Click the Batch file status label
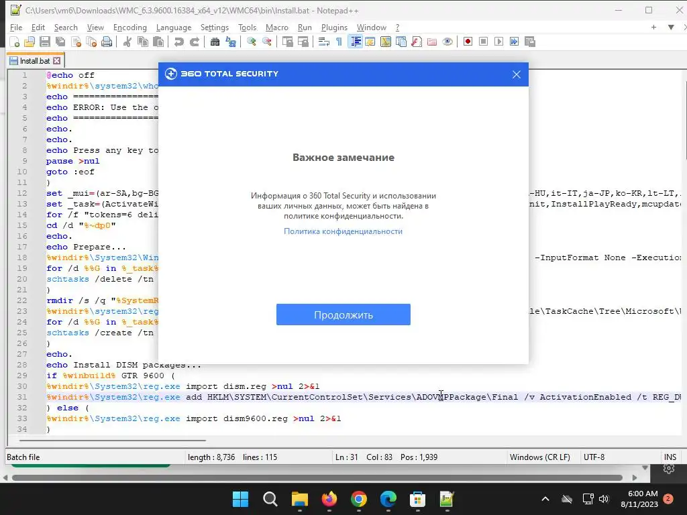 coord(23,457)
